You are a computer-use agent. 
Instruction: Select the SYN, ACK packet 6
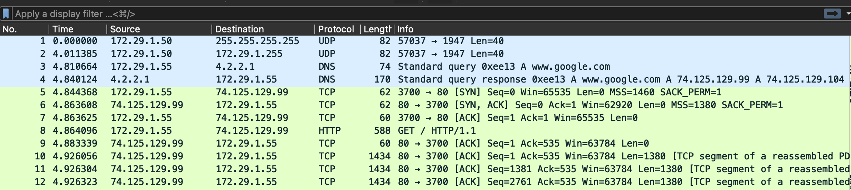[x=425, y=105]
